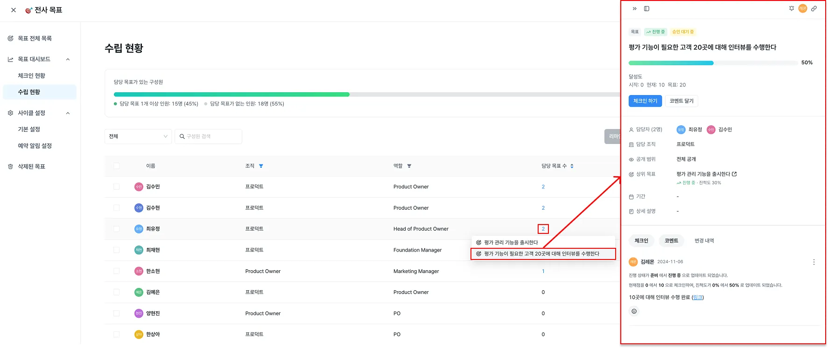This screenshot has height=348, width=828.
Task: Copy the goal link using the chain icon
Action: (x=814, y=8)
